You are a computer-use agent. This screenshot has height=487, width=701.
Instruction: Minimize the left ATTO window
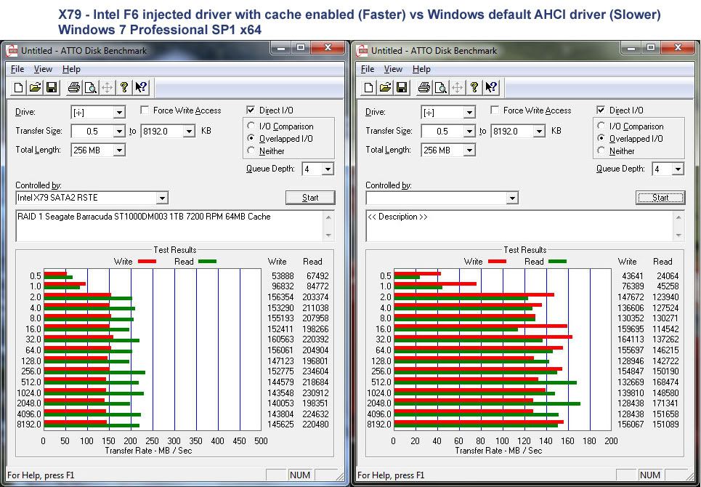pos(281,47)
